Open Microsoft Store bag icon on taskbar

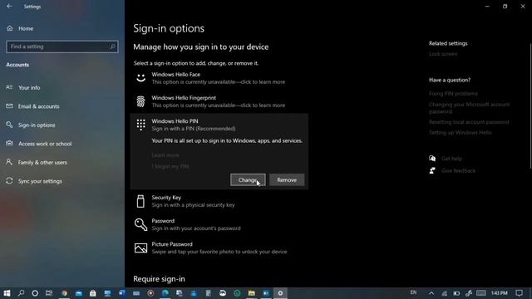(93, 293)
